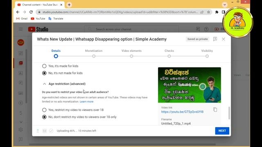The width and height of the screenshot is (262, 147).
Task: Click the Studio header feedback icon
Action: pyautogui.click(x=198, y=29)
